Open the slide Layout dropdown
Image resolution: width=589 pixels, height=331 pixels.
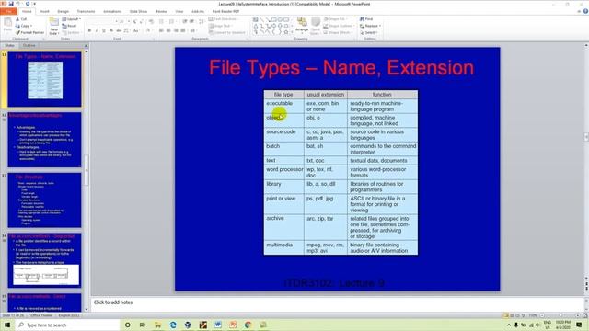(72, 19)
